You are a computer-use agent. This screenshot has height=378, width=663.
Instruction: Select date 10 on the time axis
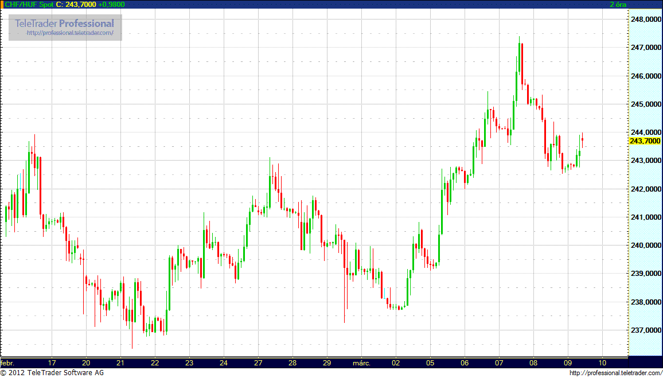point(602,363)
